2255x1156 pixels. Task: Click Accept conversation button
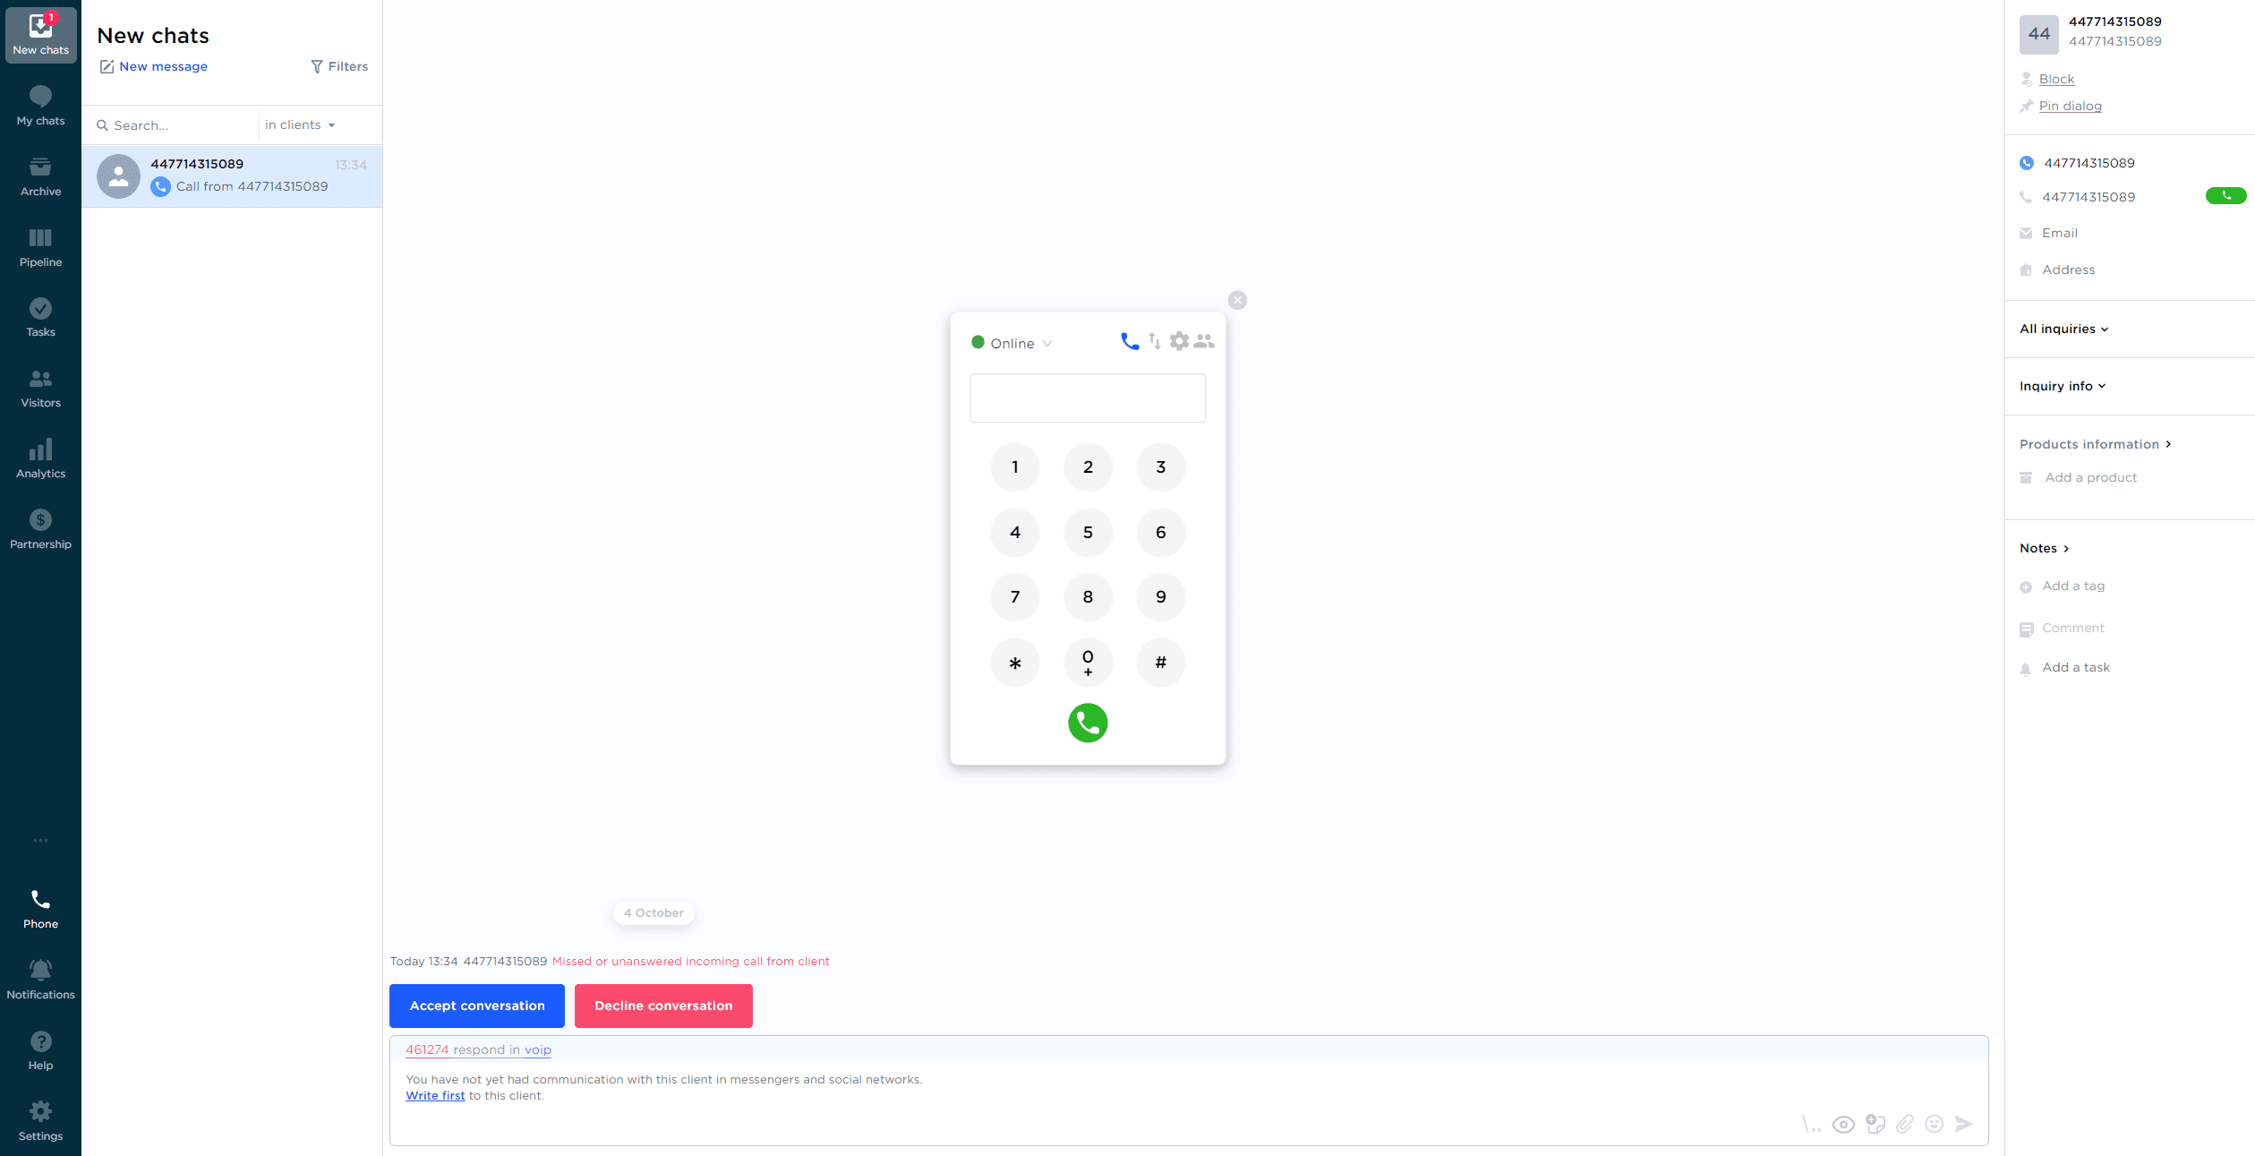tap(477, 1006)
